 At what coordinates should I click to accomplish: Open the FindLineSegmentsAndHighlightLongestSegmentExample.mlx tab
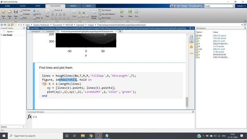click(87, 32)
